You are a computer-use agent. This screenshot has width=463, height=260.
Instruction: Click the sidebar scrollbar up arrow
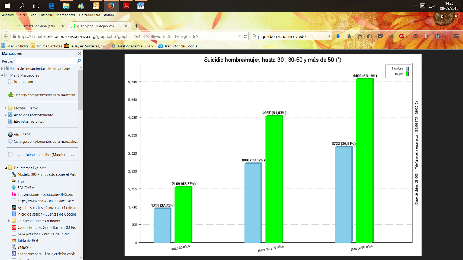(x=80, y=68)
